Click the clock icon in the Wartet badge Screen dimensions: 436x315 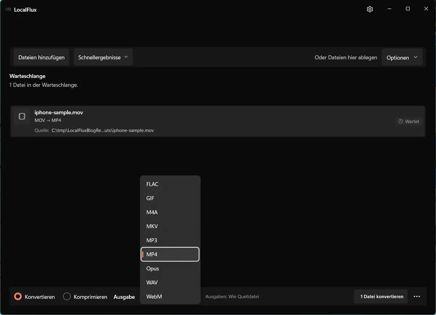pyautogui.click(x=401, y=121)
